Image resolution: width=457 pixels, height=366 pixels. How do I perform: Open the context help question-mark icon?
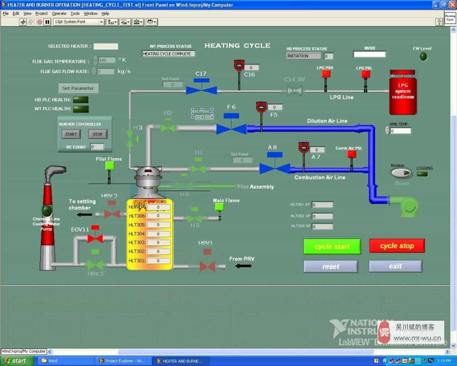[440, 22]
